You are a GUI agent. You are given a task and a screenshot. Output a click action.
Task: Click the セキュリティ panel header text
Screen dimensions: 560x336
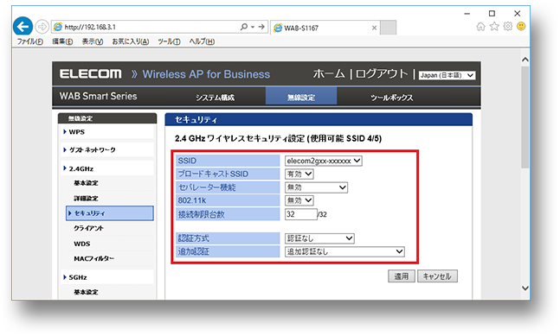(196, 120)
